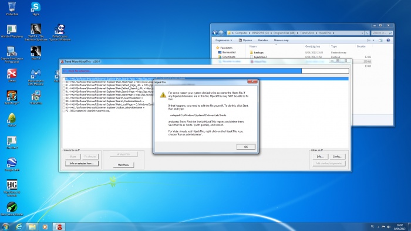Select the plain SWAT 4 desktop shortcut
Image resolution: width=411 pixels, height=231 pixels.
click(36, 53)
